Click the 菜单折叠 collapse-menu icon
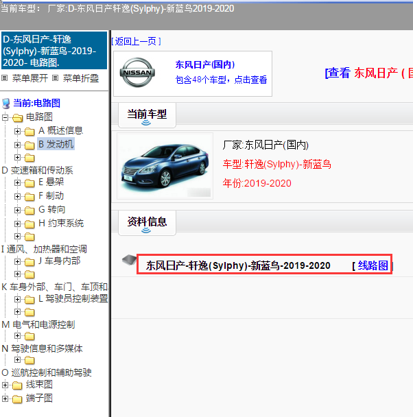 tap(55, 78)
